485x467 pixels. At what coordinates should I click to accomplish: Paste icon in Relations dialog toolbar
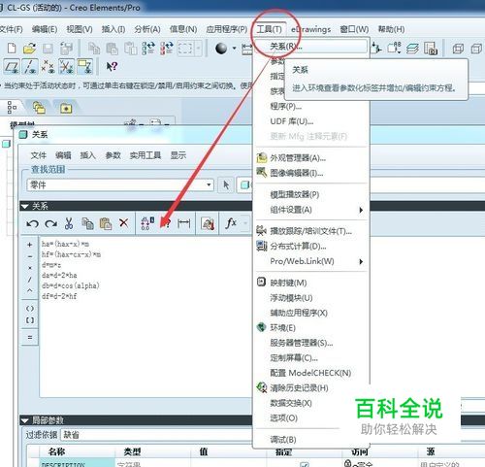point(106,223)
